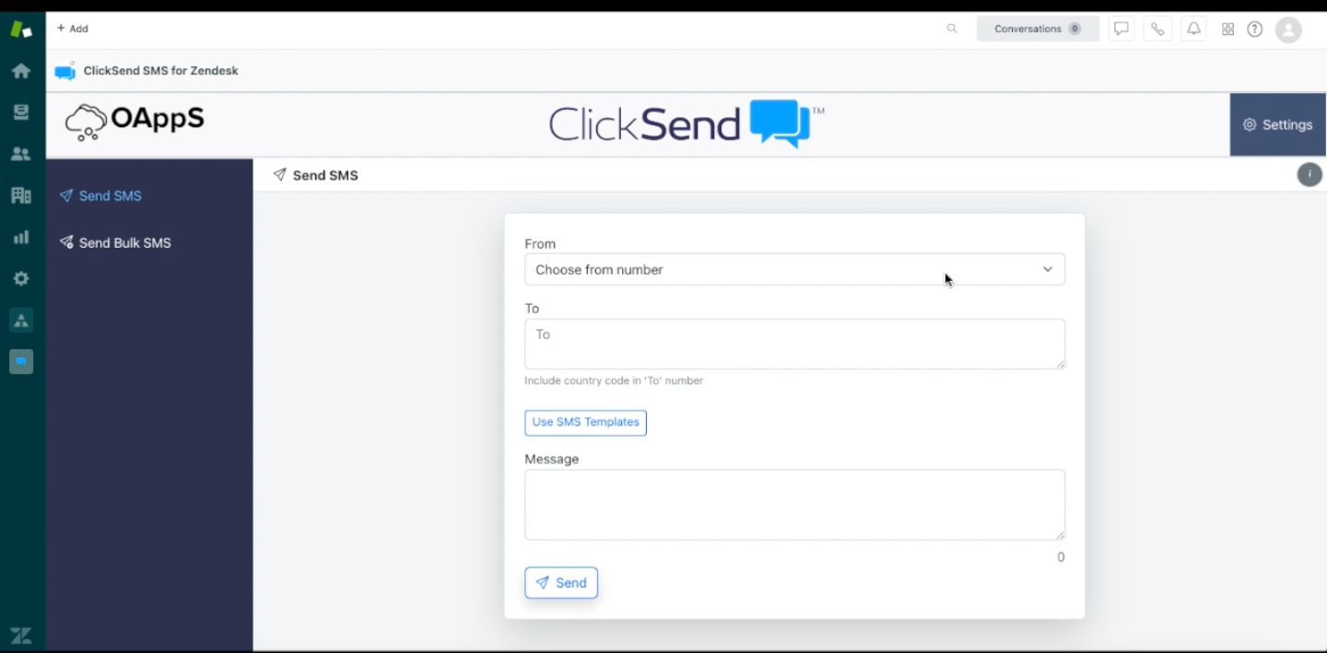The width and height of the screenshot is (1327, 653).
Task: Click the To recipient field
Action: 794,344
